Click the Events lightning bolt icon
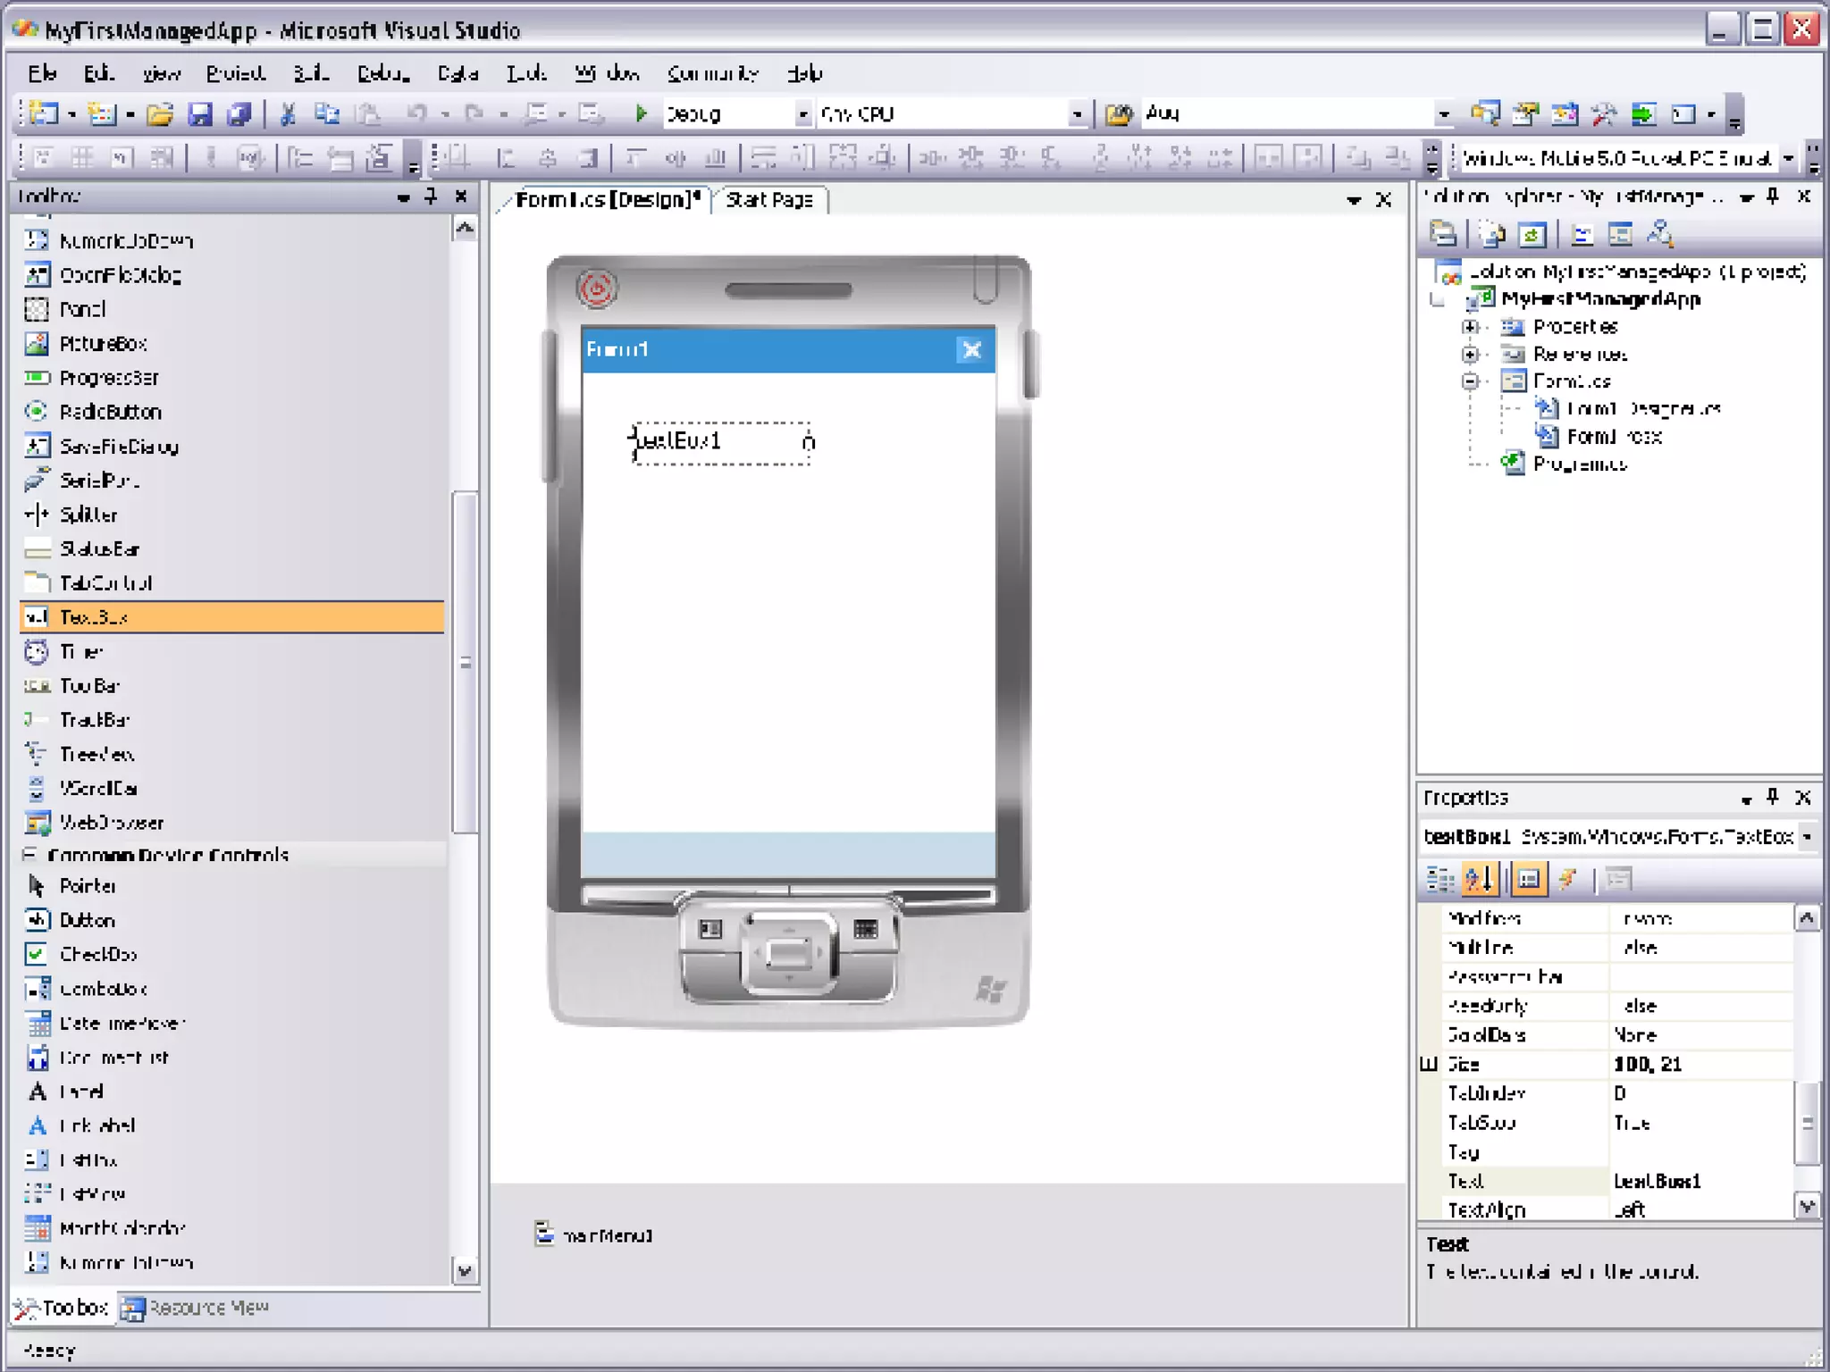The height and width of the screenshot is (1372, 1830). pos(1567,880)
